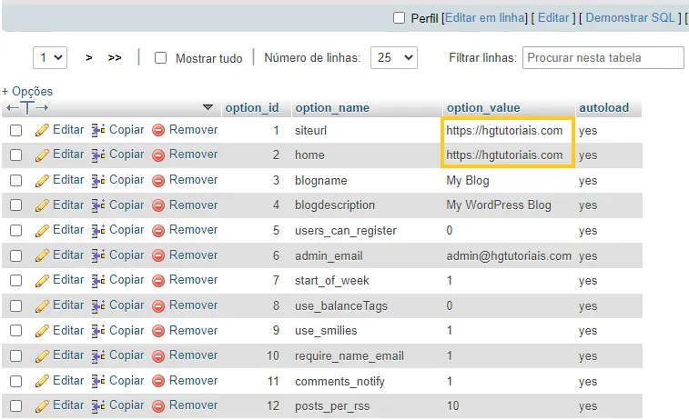Click the red remove icon for siteurl row

158,130
